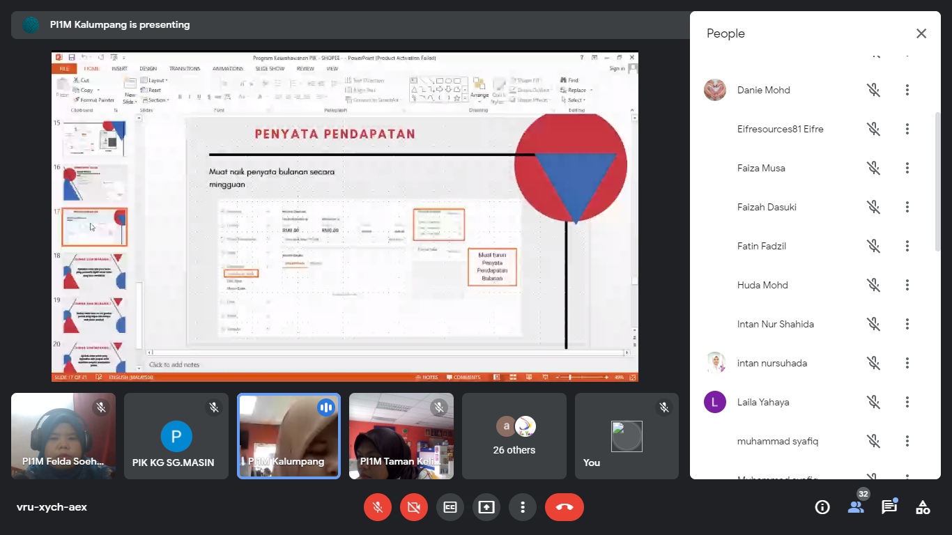Click the FILE tab in PowerPoint
Viewport: 952px width, 535px height.
(63, 69)
